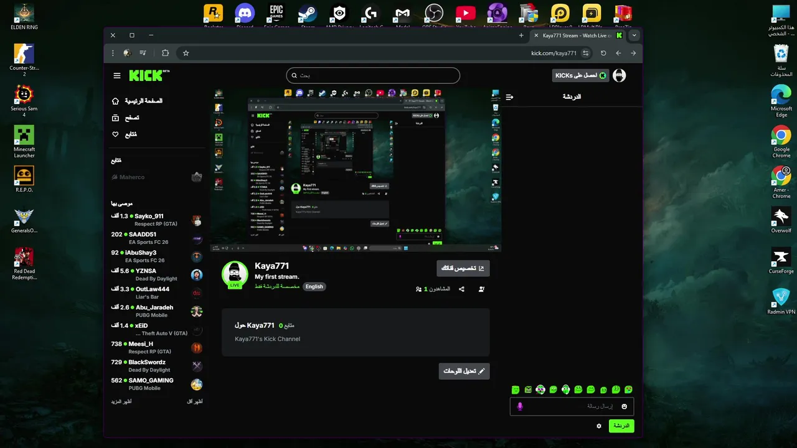
Task: Open the green chat-only mode link
Action: tap(277, 287)
